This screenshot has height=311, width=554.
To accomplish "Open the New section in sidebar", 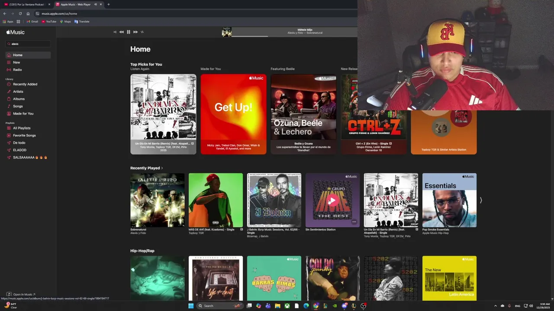I will 28,62.
